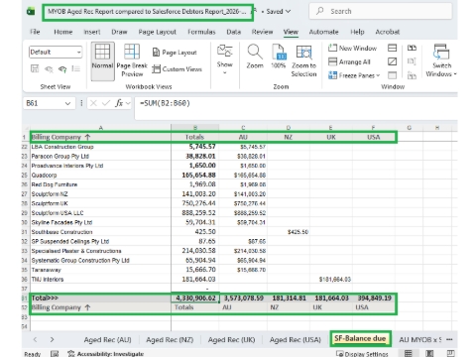Open the Automate ribbon tab
The image size is (476, 357).
[x=323, y=32]
